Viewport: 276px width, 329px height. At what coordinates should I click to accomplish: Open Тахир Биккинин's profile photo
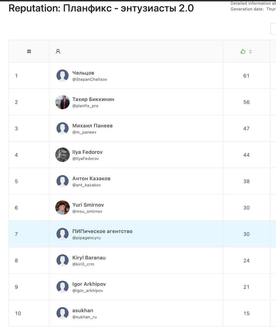pos(63,102)
